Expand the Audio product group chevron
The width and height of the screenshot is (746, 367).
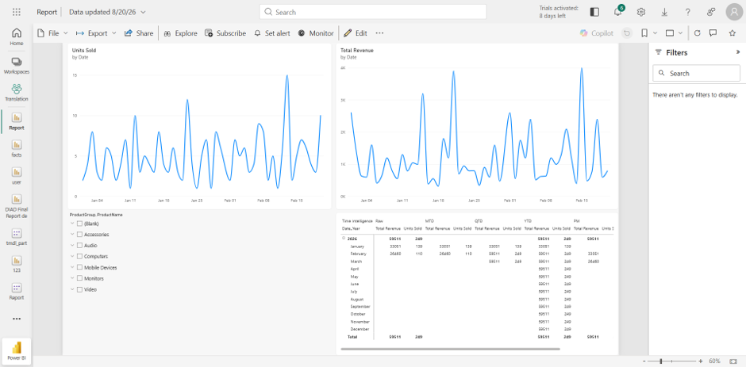(72, 245)
